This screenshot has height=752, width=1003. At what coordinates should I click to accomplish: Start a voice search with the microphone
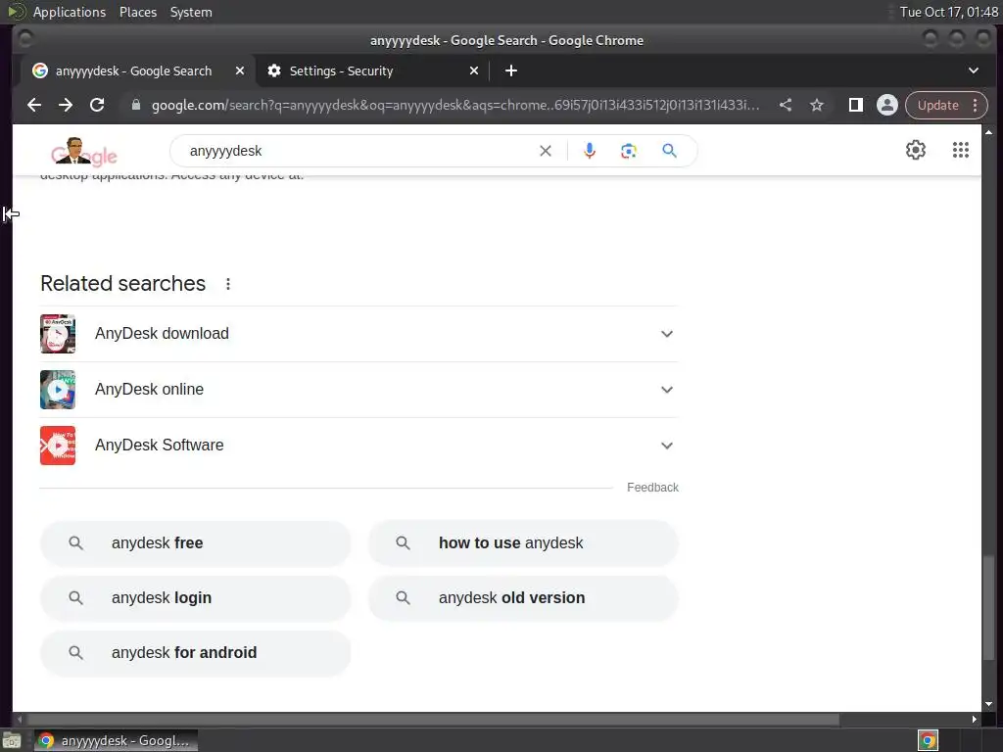tap(589, 151)
